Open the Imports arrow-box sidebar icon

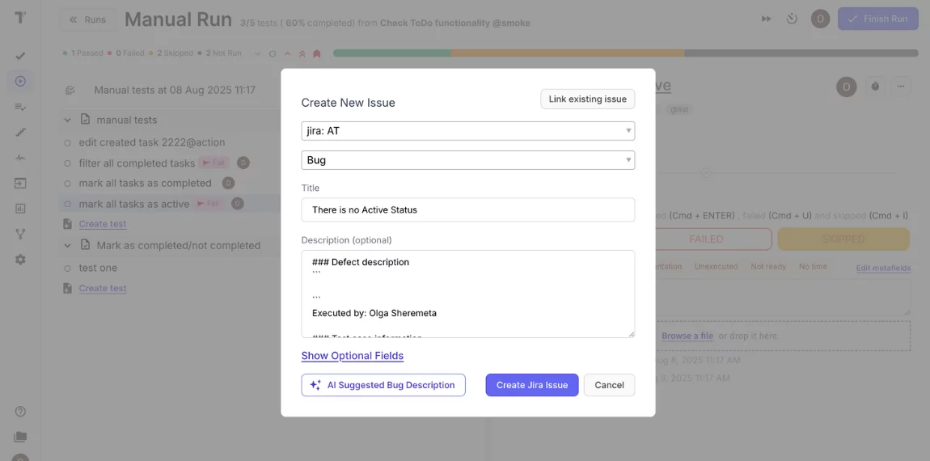click(x=20, y=184)
